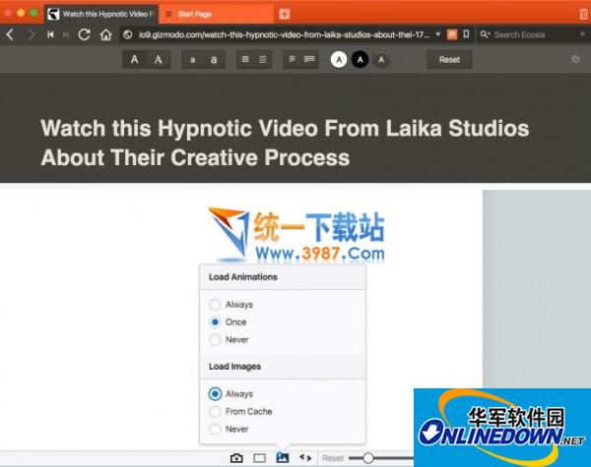The height and width of the screenshot is (467, 591).
Task: Decrease font size with small a
Action: [x=193, y=59]
